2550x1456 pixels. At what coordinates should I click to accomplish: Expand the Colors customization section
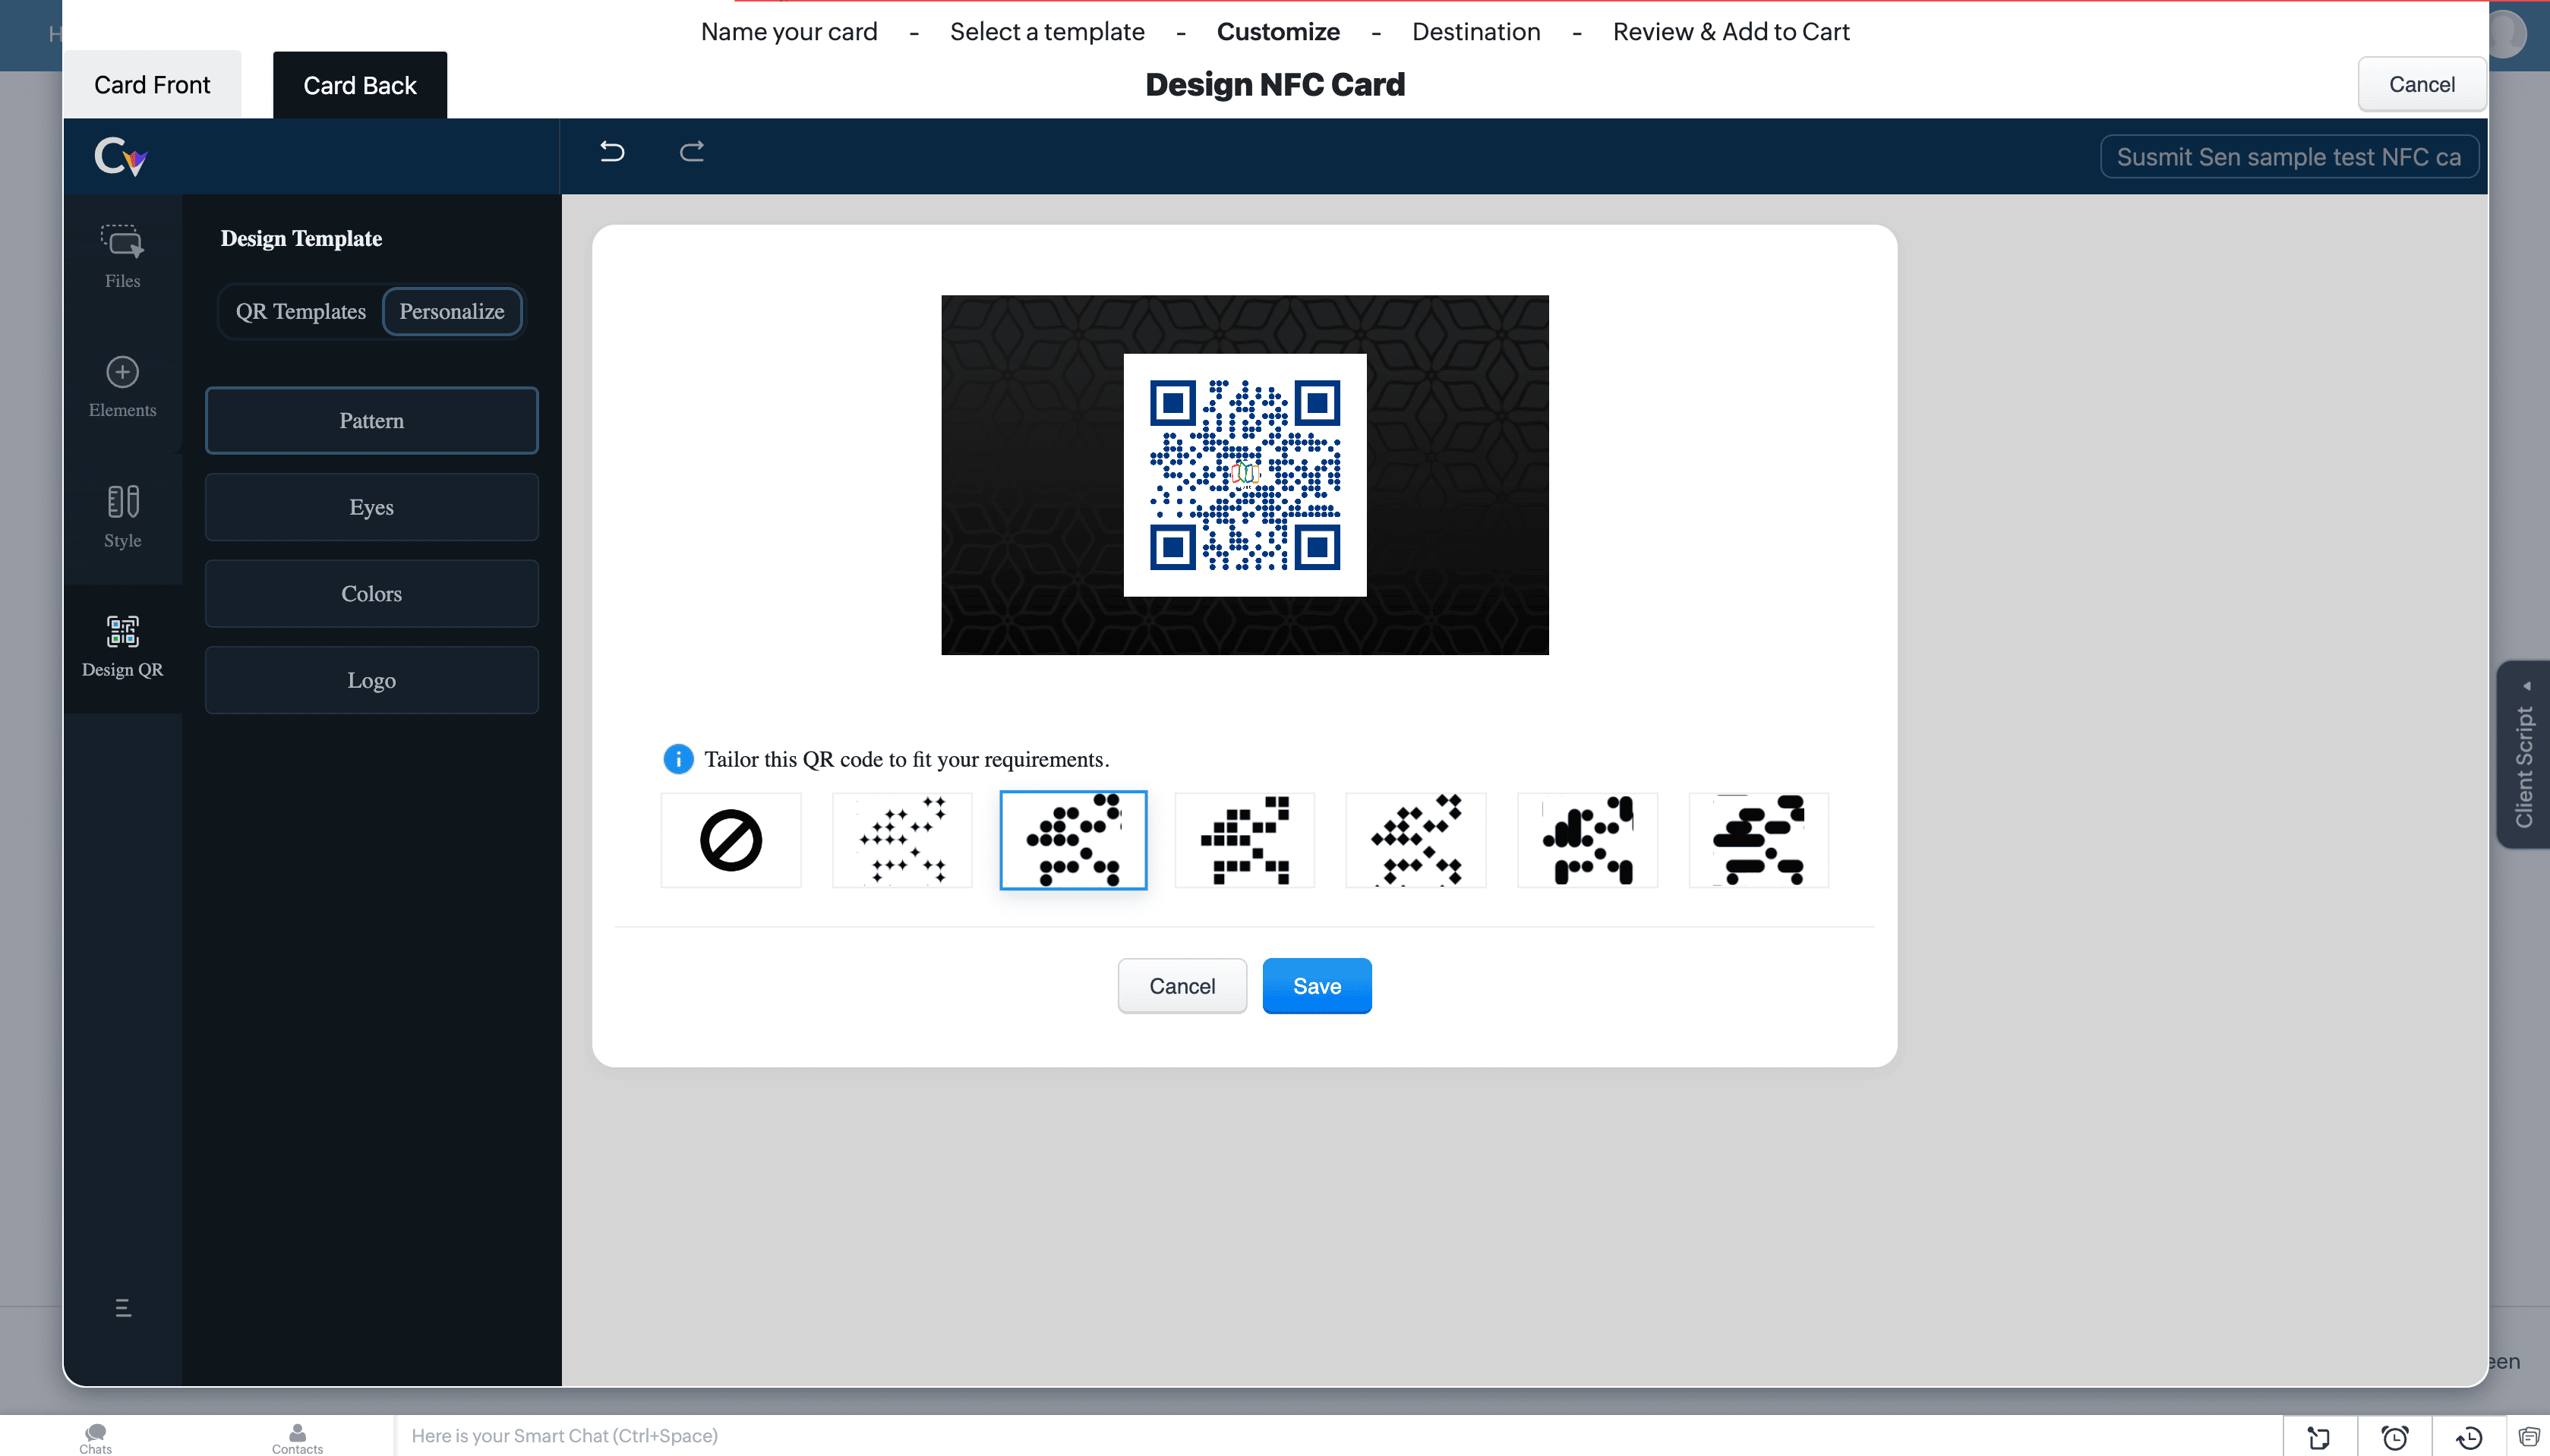point(371,594)
